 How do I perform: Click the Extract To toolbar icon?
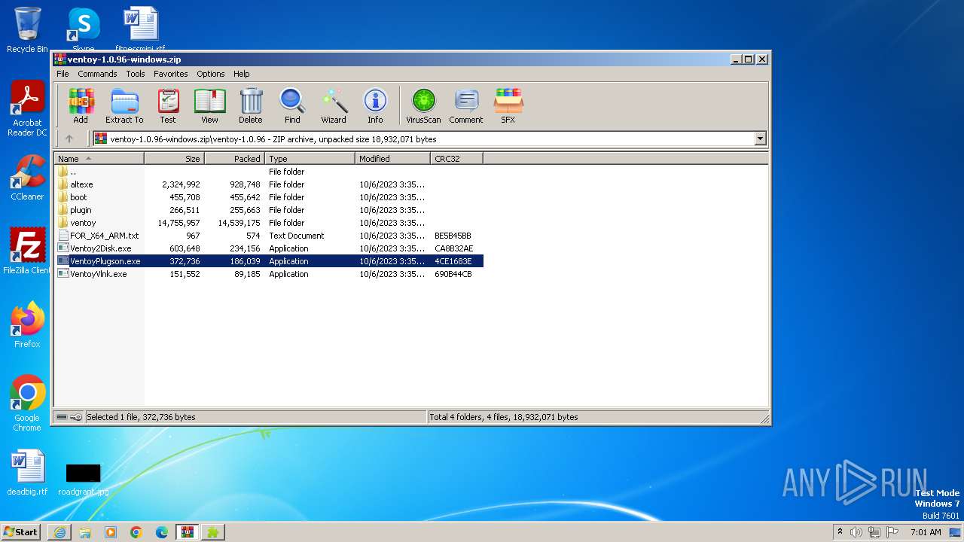click(124, 106)
